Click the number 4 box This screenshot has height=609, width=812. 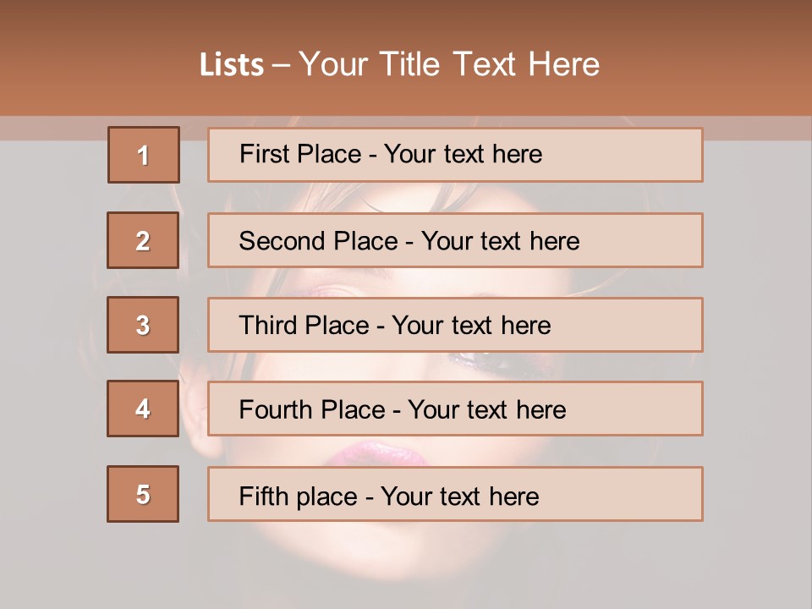(143, 409)
